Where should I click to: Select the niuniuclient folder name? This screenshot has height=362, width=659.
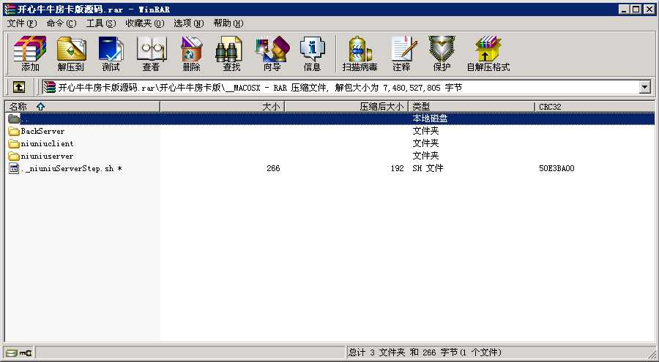pos(47,144)
